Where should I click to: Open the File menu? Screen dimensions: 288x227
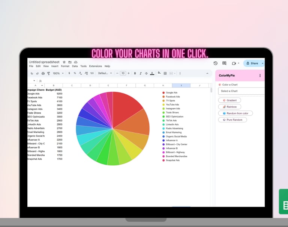click(x=31, y=66)
